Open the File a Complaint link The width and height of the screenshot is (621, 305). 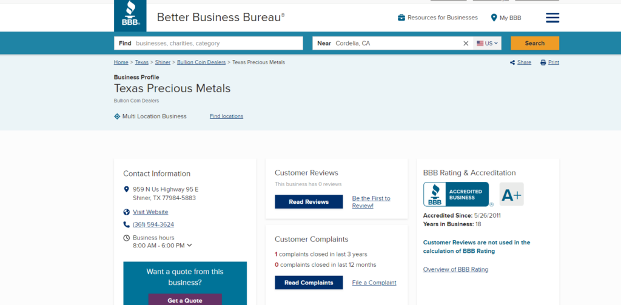pyautogui.click(x=374, y=283)
